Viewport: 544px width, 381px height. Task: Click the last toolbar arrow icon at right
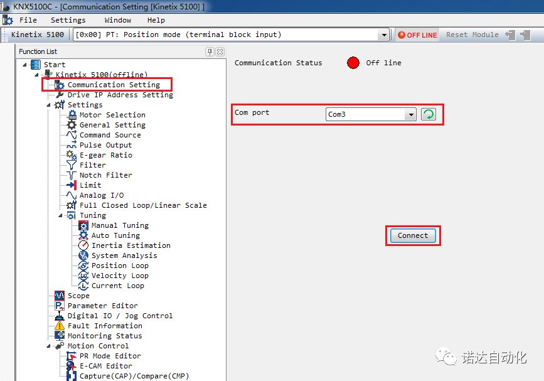point(526,35)
